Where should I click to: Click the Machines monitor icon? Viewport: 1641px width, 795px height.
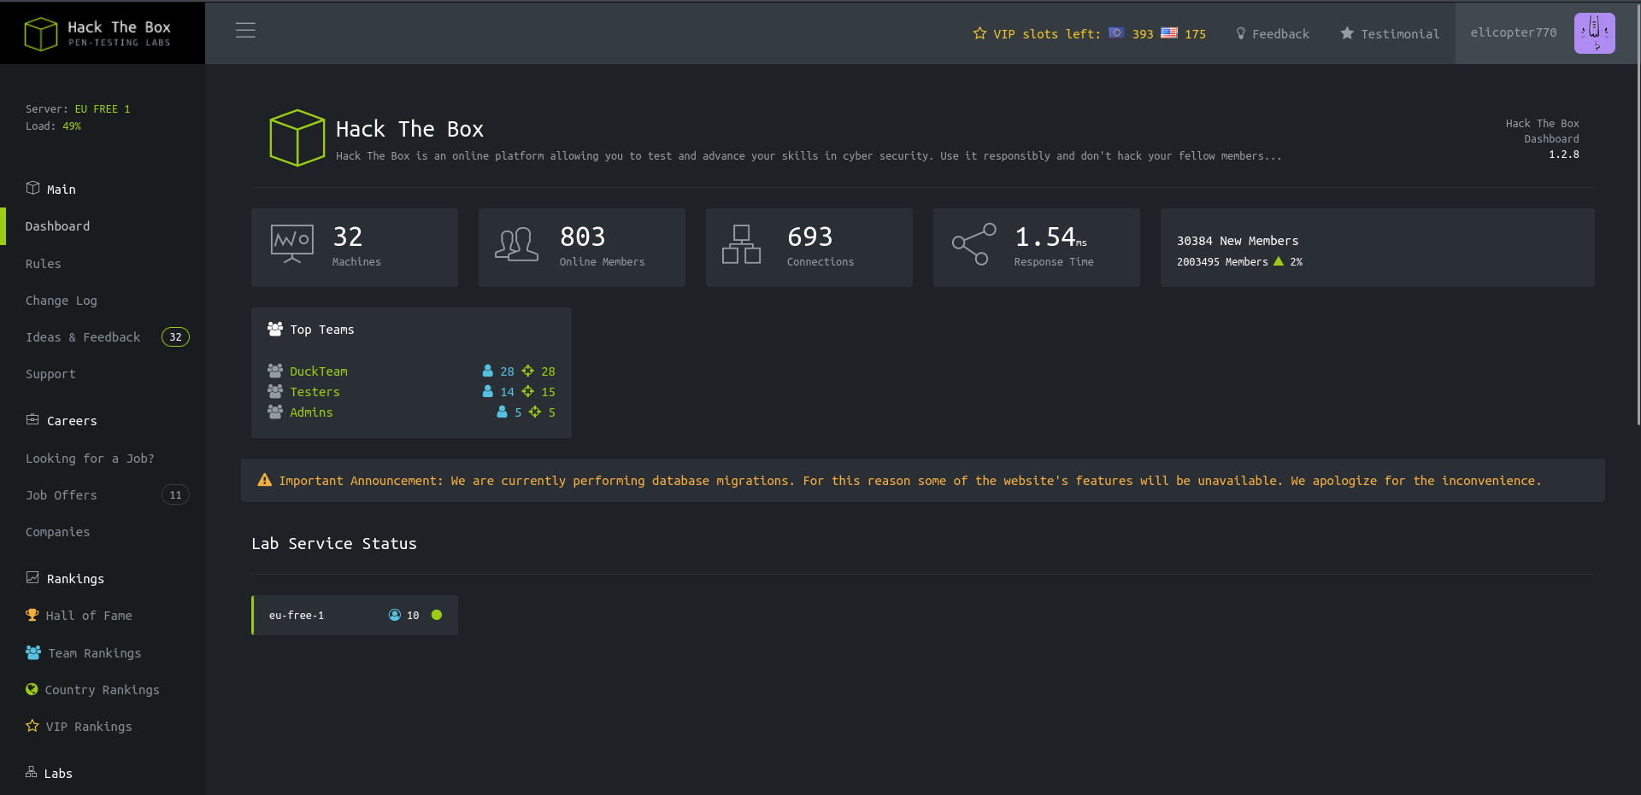pyautogui.click(x=291, y=244)
